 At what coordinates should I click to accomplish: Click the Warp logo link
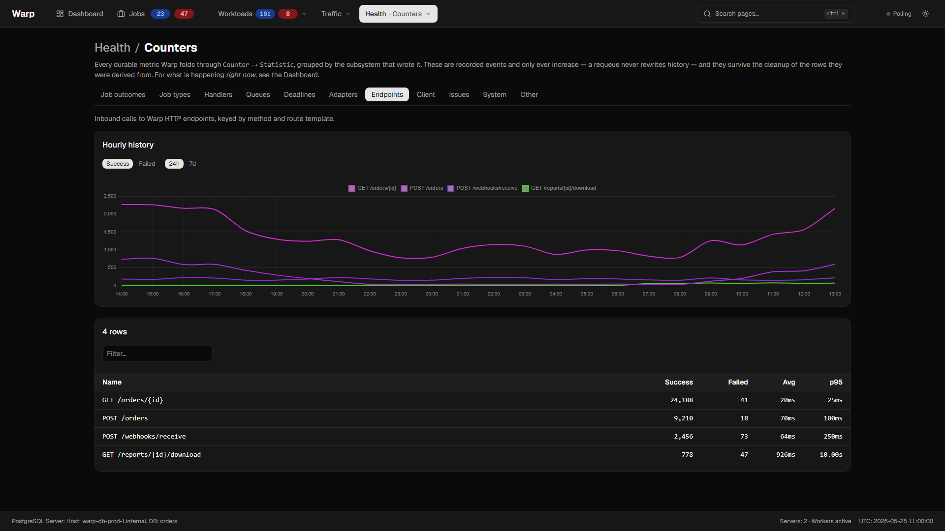click(23, 14)
